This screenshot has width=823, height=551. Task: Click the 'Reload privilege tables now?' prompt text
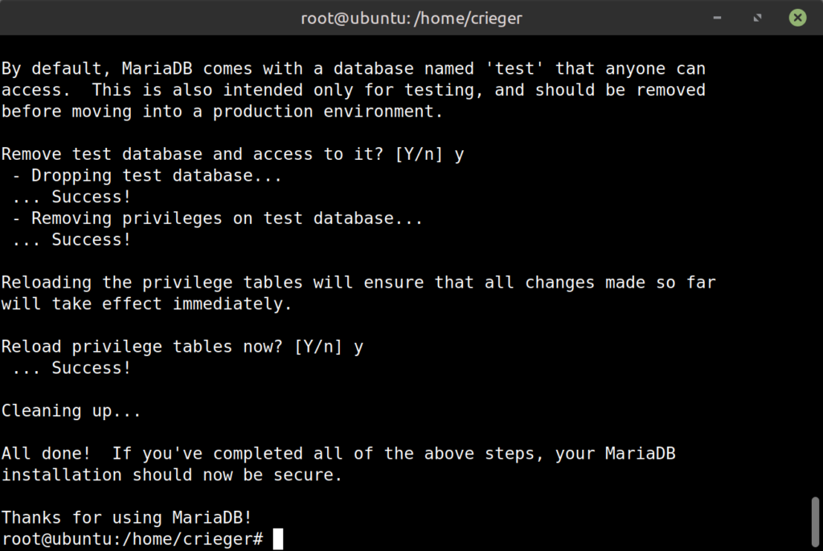pos(141,346)
